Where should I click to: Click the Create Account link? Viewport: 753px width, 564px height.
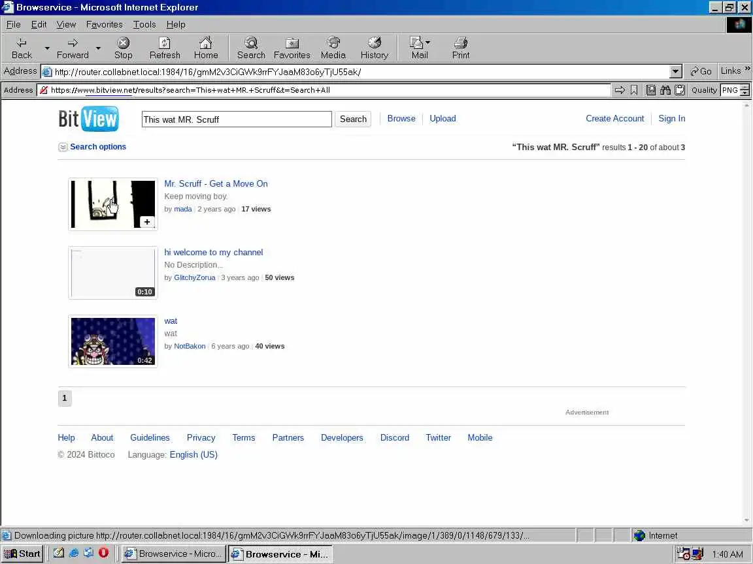pos(614,118)
